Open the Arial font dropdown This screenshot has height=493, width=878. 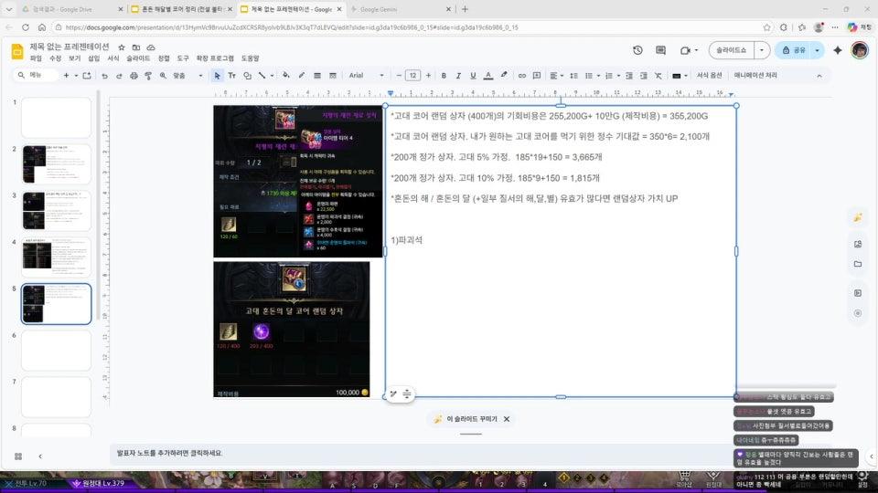point(368,76)
